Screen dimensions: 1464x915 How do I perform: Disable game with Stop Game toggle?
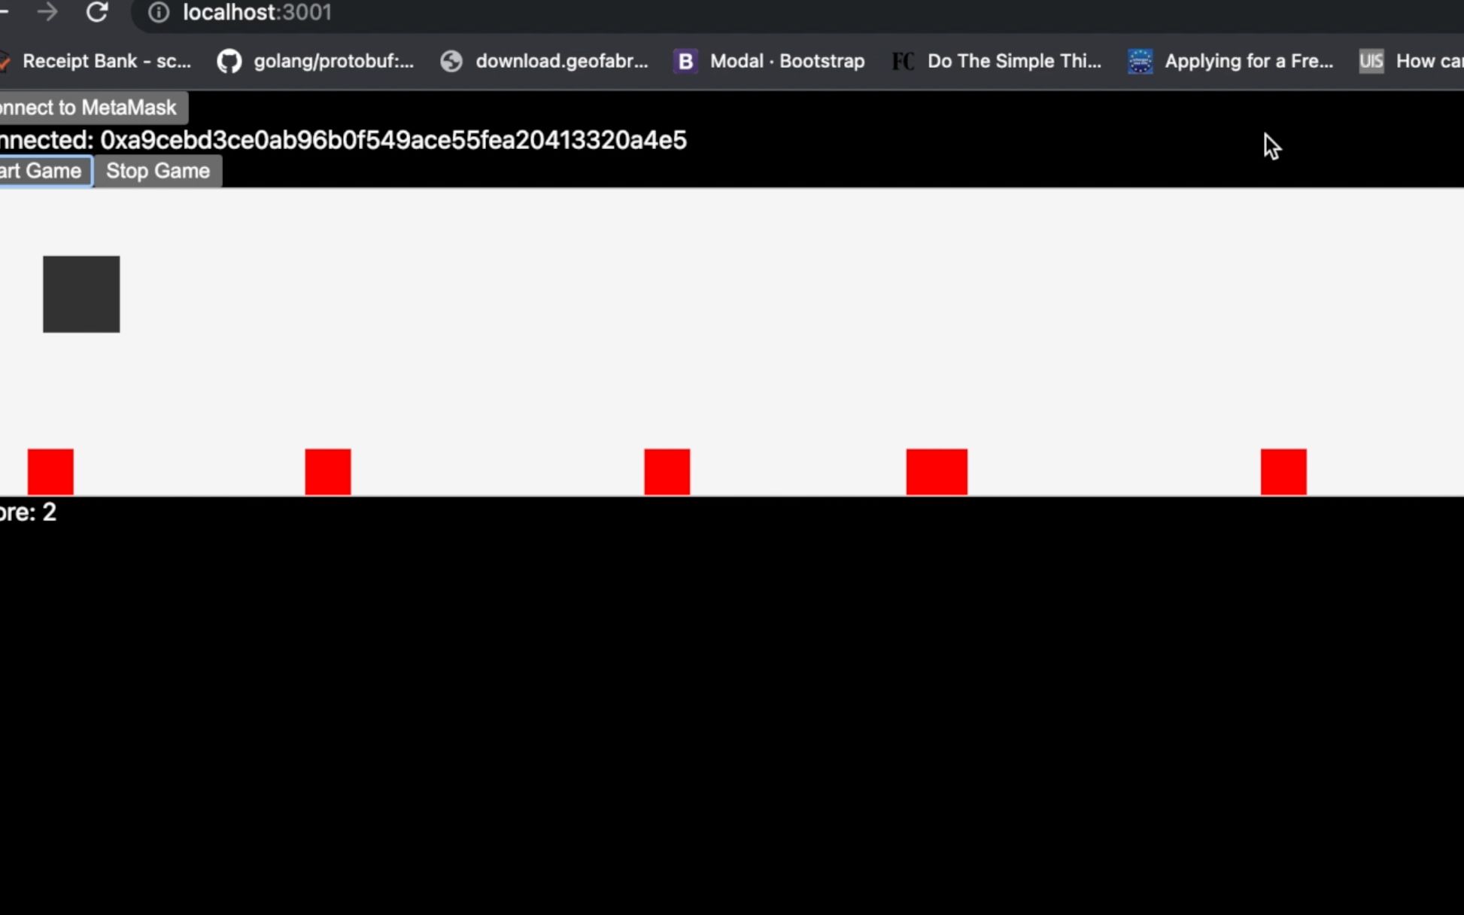[x=157, y=171]
